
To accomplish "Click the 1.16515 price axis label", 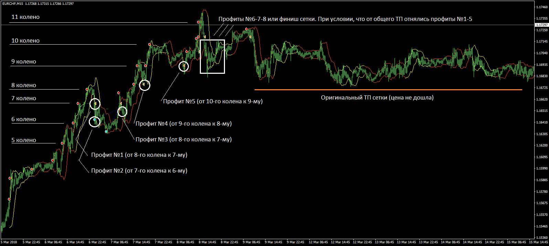I will (x=542, y=111).
